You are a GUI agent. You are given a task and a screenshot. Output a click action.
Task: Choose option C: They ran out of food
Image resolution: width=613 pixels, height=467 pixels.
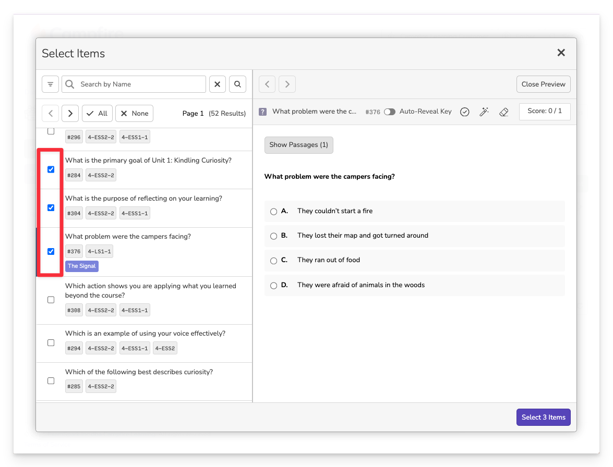273,261
